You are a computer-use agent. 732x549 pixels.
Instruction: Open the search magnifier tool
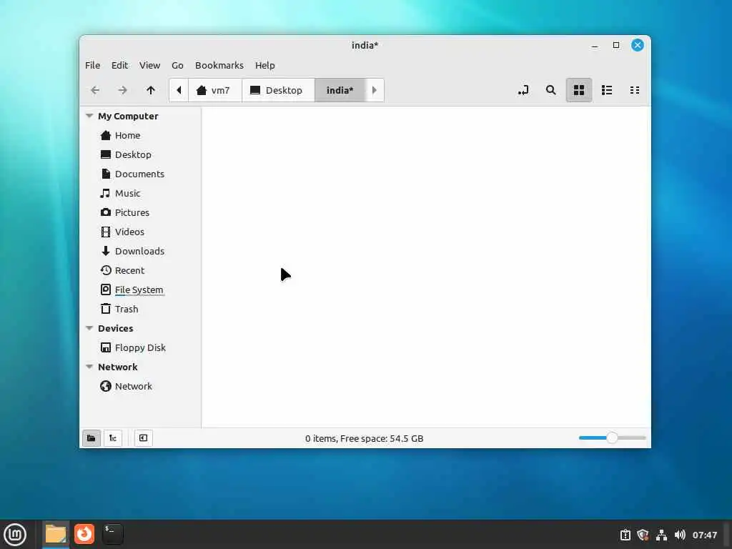point(551,90)
